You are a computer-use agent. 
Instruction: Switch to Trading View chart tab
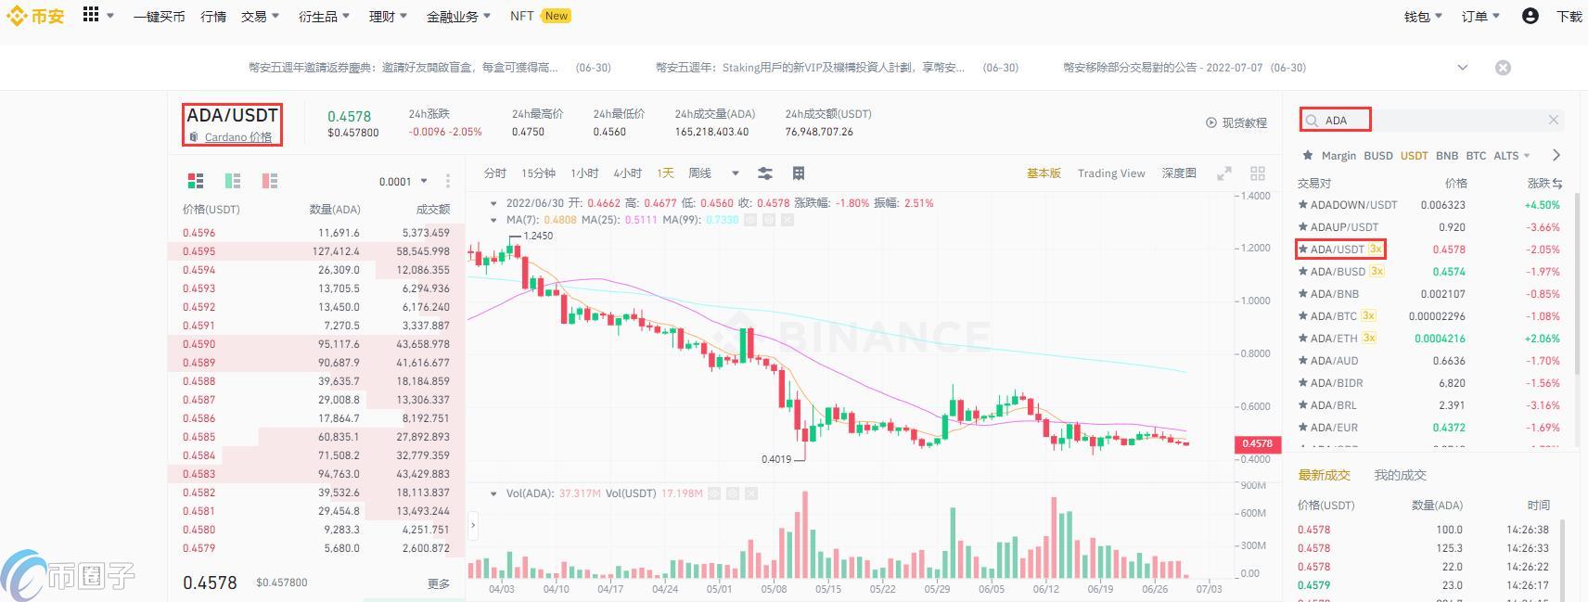[1111, 173]
